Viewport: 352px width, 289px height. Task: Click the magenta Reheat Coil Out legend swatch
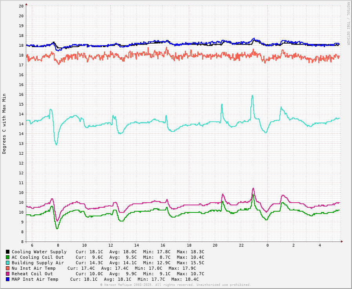click(x=7, y=274)
